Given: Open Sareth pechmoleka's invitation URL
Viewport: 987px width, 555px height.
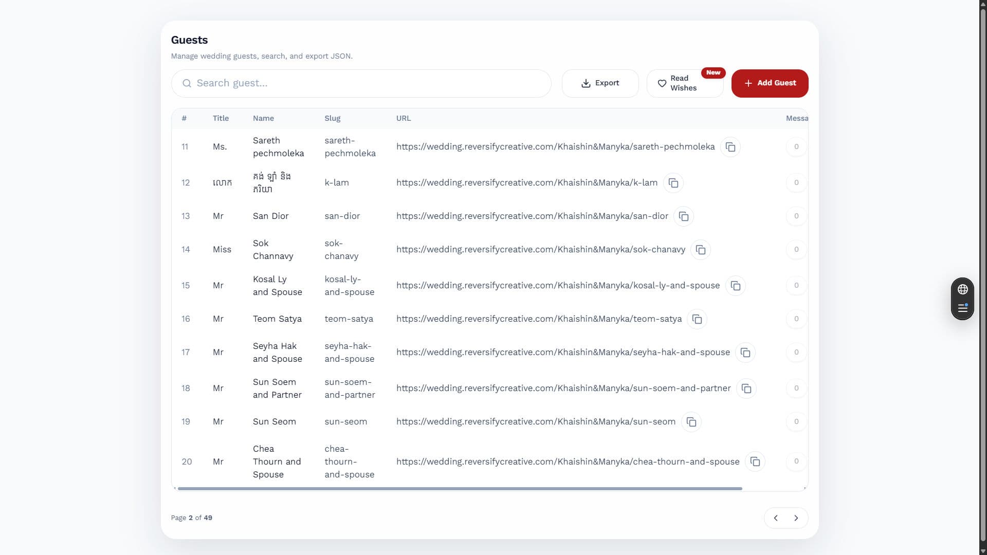Looking at the screenshot, I should (555, 147).
